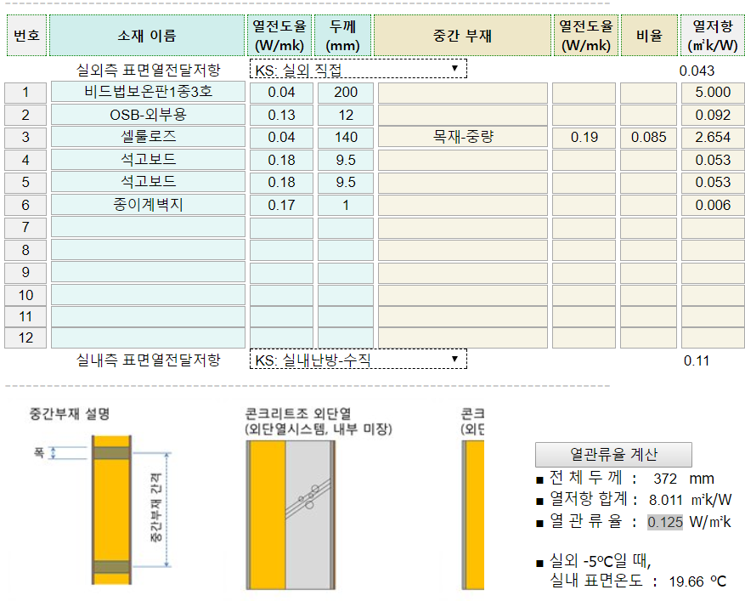This screenshot has width=745, height=601.
Task: Edit the 종이계벽지 material name field
Action: (x=148, y=205)
